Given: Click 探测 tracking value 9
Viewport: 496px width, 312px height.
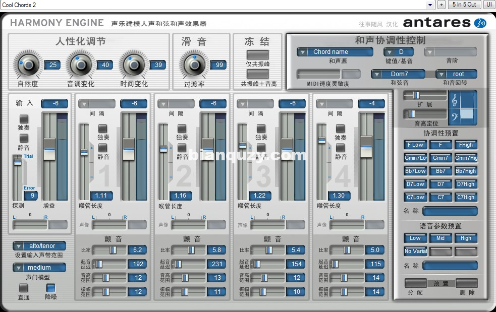Looking at the screenshot, I should pos(32,196).
